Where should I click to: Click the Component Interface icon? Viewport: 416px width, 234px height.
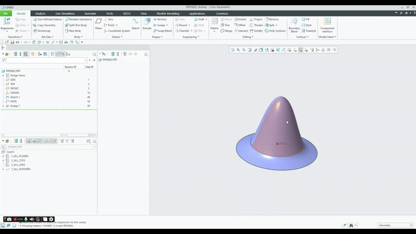(x=327, y=25)
